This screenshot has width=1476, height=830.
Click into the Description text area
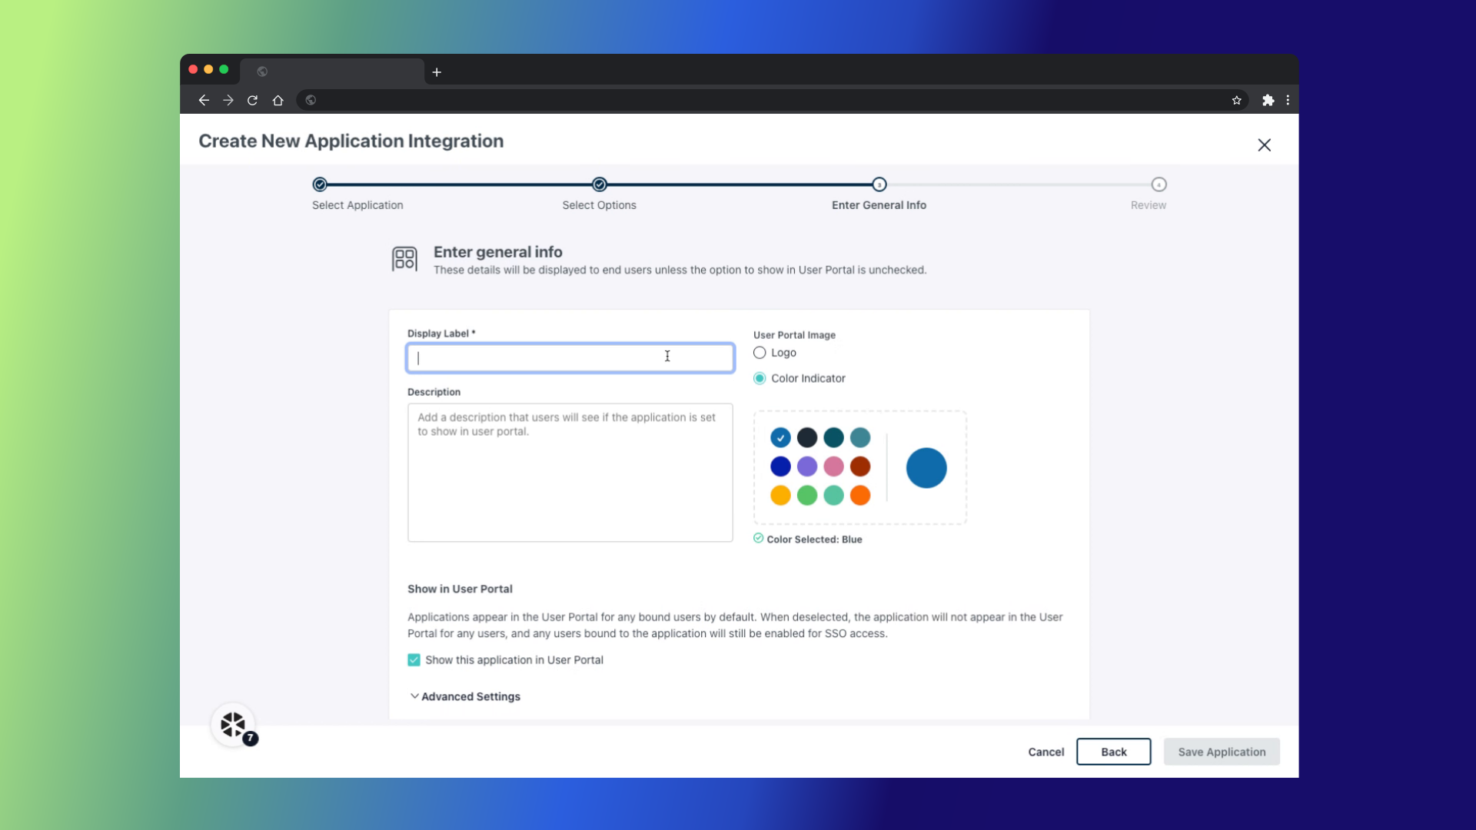point(570,473)
